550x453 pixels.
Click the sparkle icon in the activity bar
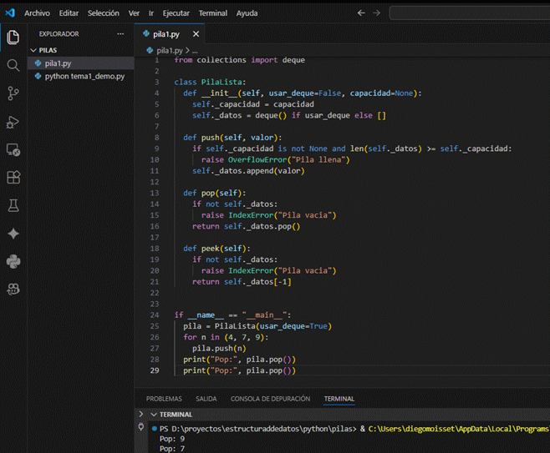pos(13,234)
